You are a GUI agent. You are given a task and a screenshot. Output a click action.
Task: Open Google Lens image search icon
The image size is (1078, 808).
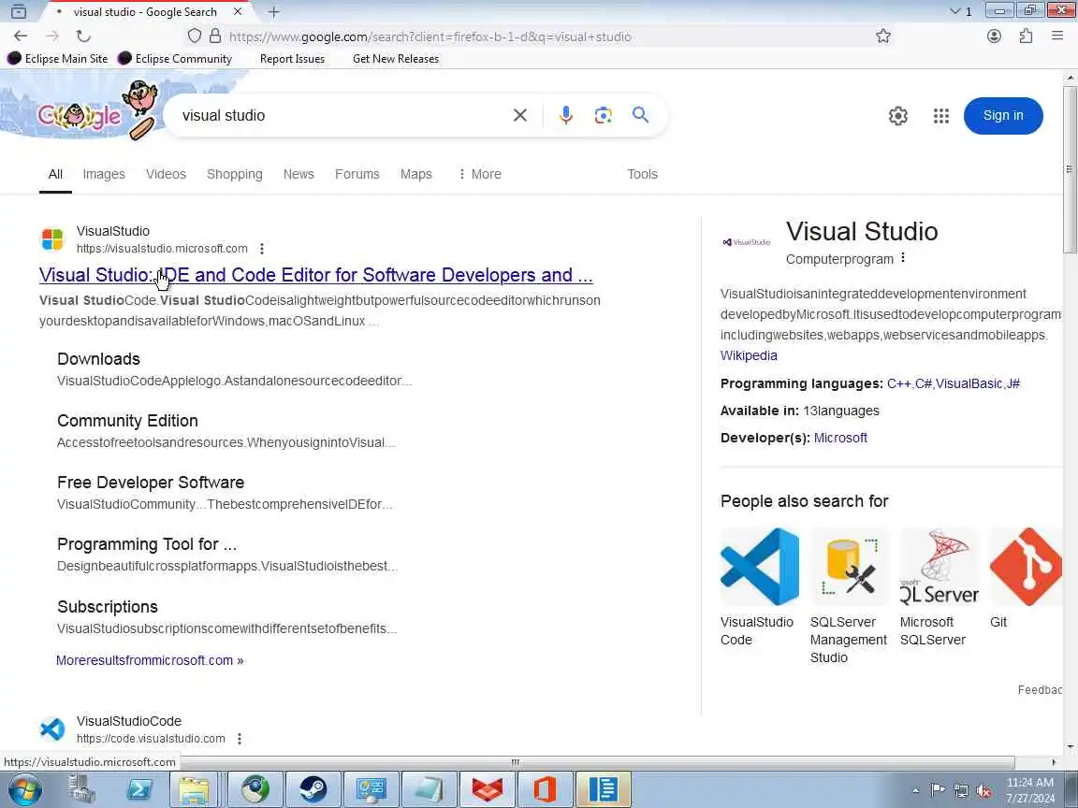click(x=603, y=115)
